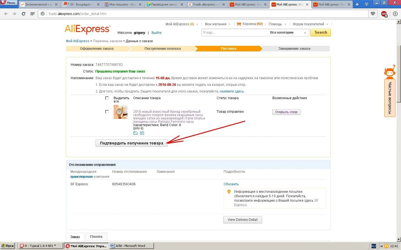401x250 pixels.
Task: Click the Выйти link
Action: point(157,33)
